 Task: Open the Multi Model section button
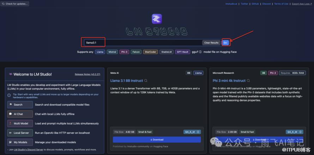[x=20, y=123]
